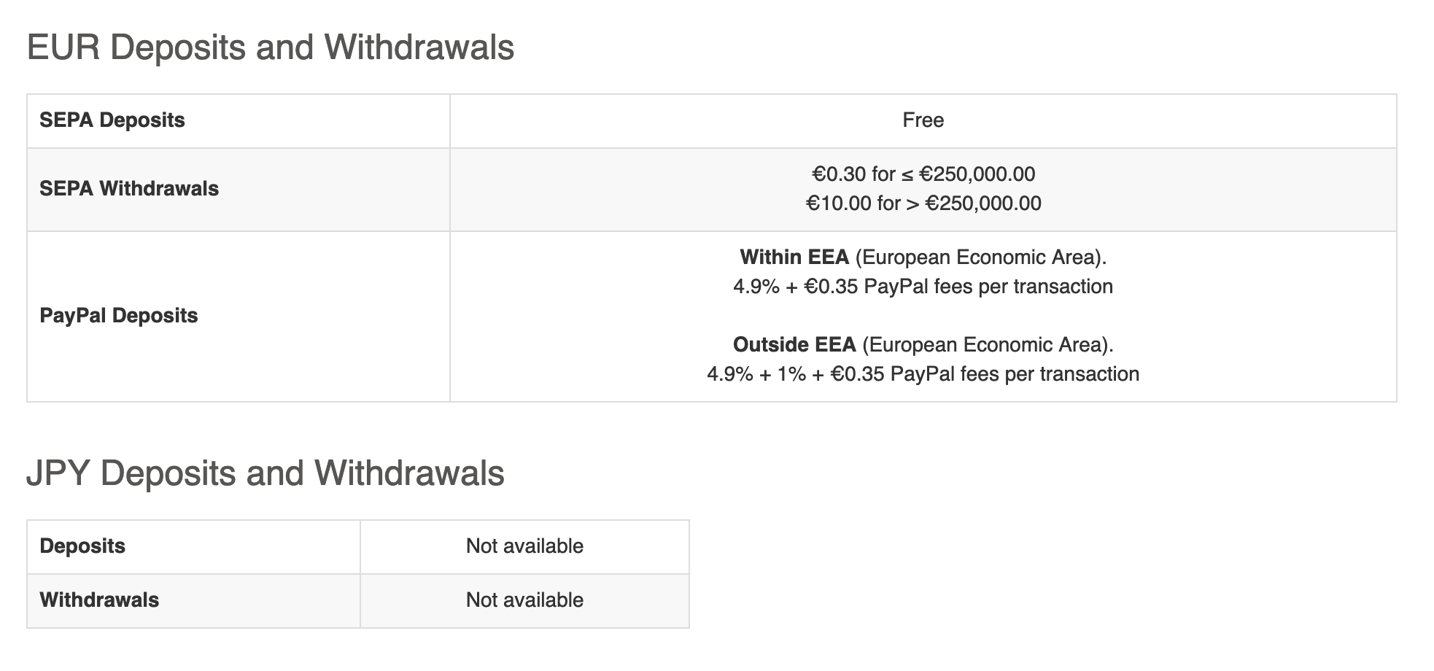The width and height of the screenshot is (1434, 671).
Task: Click the EUR Deposits and Withdrawals heading
Action: pyautogui.click(x=270, y=47)
